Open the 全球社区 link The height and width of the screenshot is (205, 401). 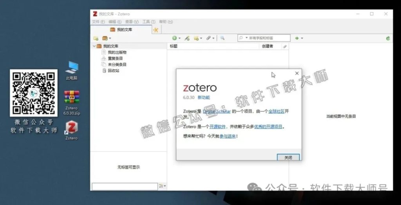[276, 111]
